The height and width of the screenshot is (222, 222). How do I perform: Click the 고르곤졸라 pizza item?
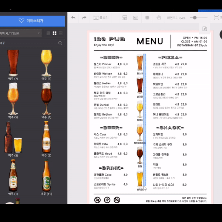pos(159,94)
